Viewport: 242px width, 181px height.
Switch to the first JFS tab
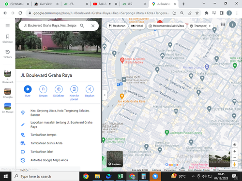tap(76, 4)
